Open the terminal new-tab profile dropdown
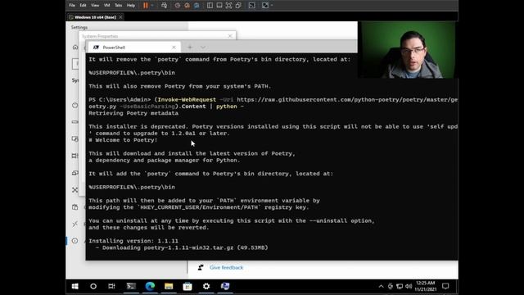The image size is (524, 295). pyautogui.click(x=203, y=48)
